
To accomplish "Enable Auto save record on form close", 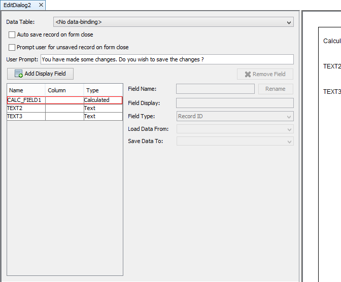I will click(x=12, y=35).
